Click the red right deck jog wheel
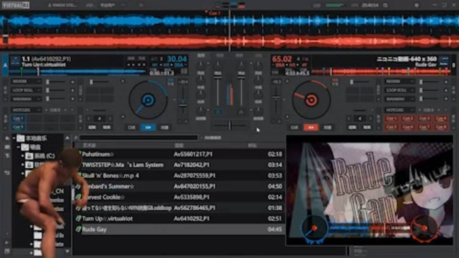459x258 pixels. click(311, 100)
